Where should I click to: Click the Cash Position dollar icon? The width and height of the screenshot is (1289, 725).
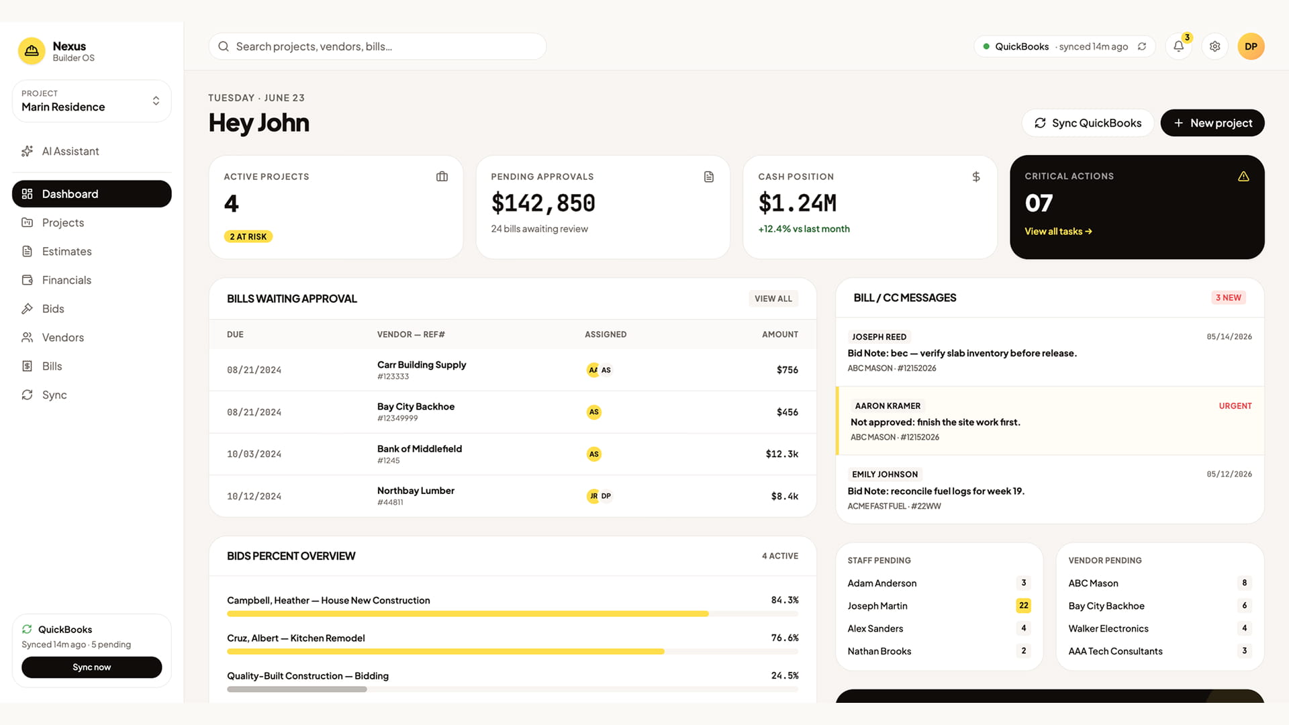click(976, 177)
